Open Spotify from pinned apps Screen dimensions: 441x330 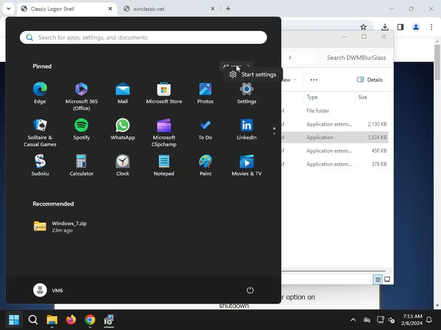click(81, 129)
